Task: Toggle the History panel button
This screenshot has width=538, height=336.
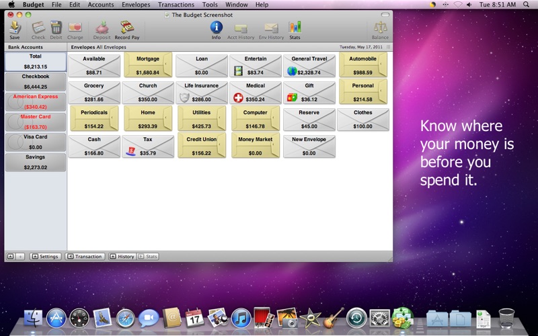Action: pos(122,257)
